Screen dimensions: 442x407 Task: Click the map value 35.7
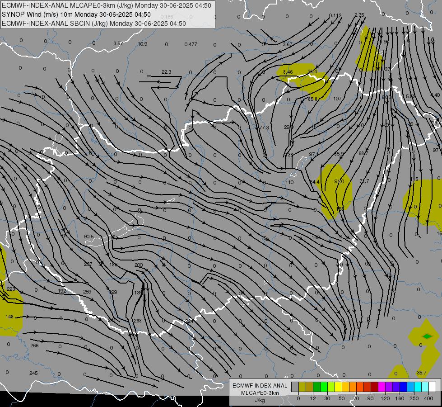421,373
